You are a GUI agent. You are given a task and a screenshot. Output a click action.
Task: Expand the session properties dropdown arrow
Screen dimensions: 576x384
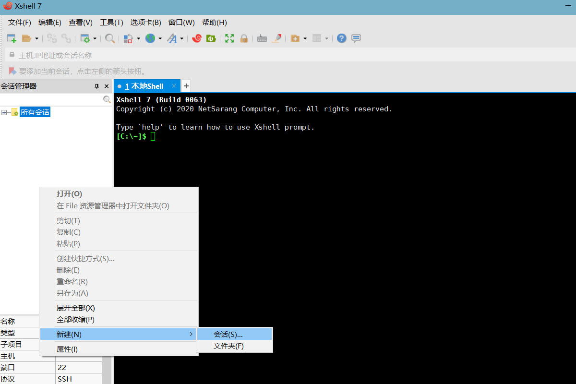(95, 38)
